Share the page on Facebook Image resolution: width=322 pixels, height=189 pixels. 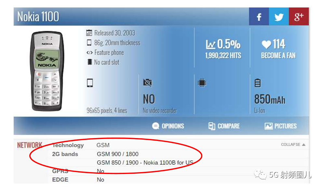pyautogui.click(x=259, y=16)
